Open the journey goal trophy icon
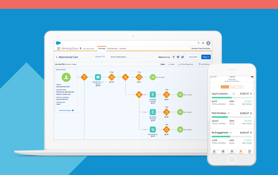 point(174,57)
